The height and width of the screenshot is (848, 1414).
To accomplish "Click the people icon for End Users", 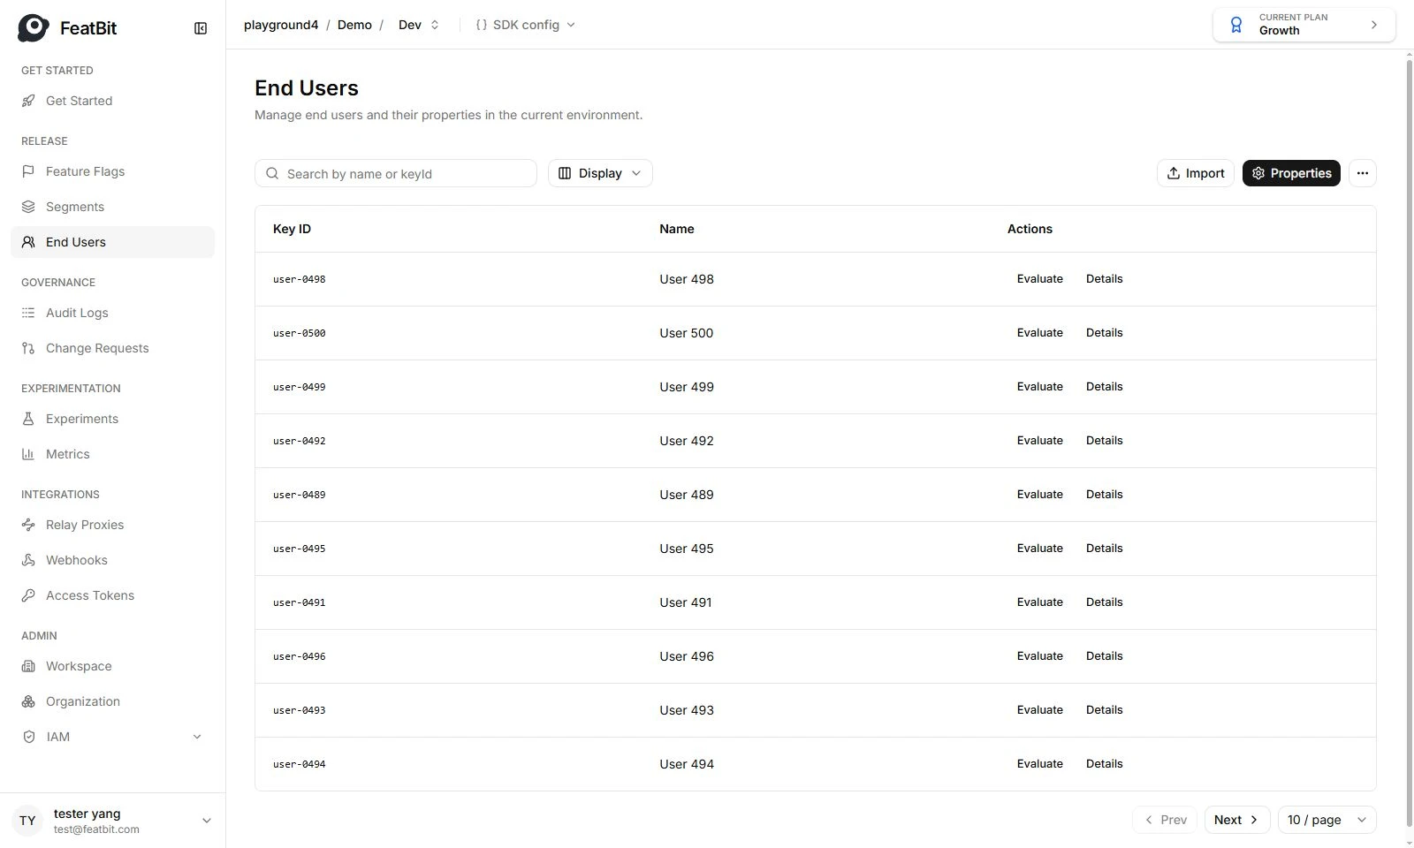I will pos(28,242).
